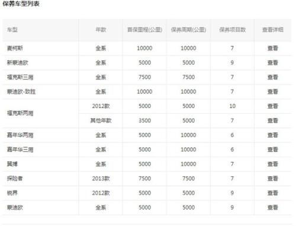Select the 嘉年华三厢 model name
The width and height of the screenshot is (296, 226).
click(20, 149)
